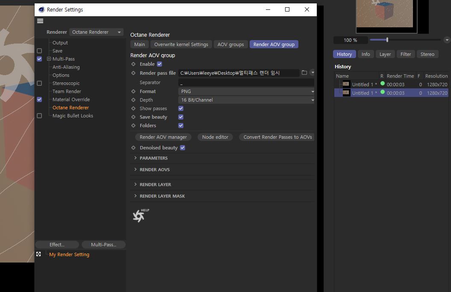The image size is (451, 292).
Task: Enable the Stereoscopic checkbox
Action: [x=39, y=83]
